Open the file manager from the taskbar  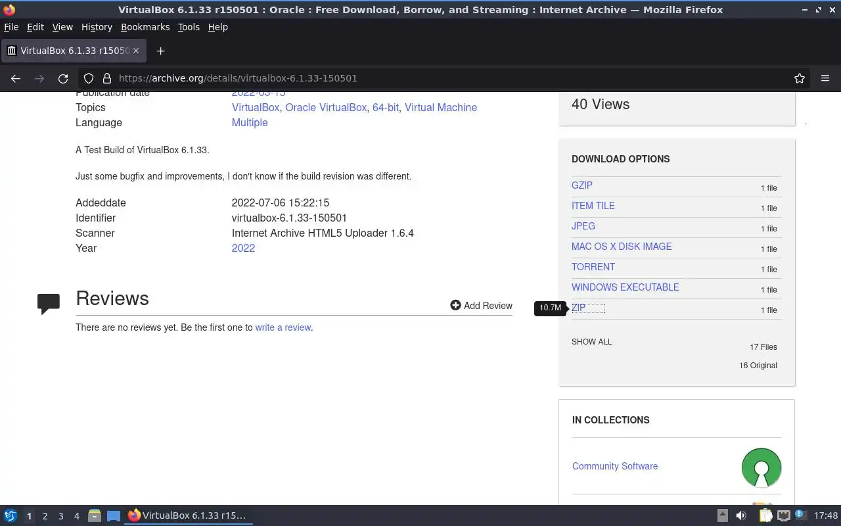tap(95, 516)
